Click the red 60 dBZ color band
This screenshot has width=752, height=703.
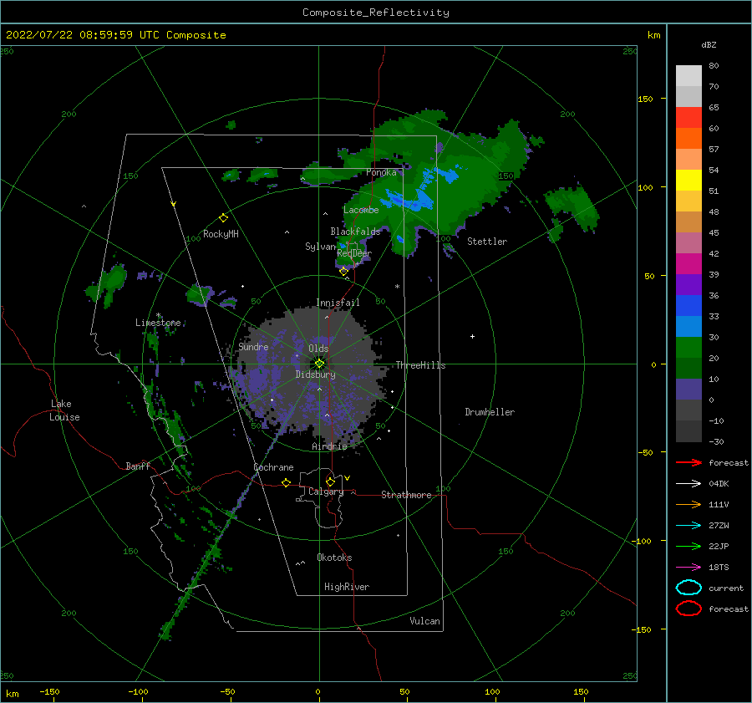coord(688,118)
